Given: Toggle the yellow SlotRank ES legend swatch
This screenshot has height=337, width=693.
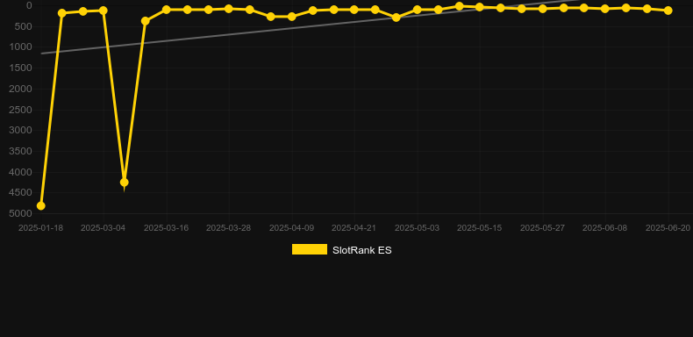Looking at the screenshot, I should 310,249.
